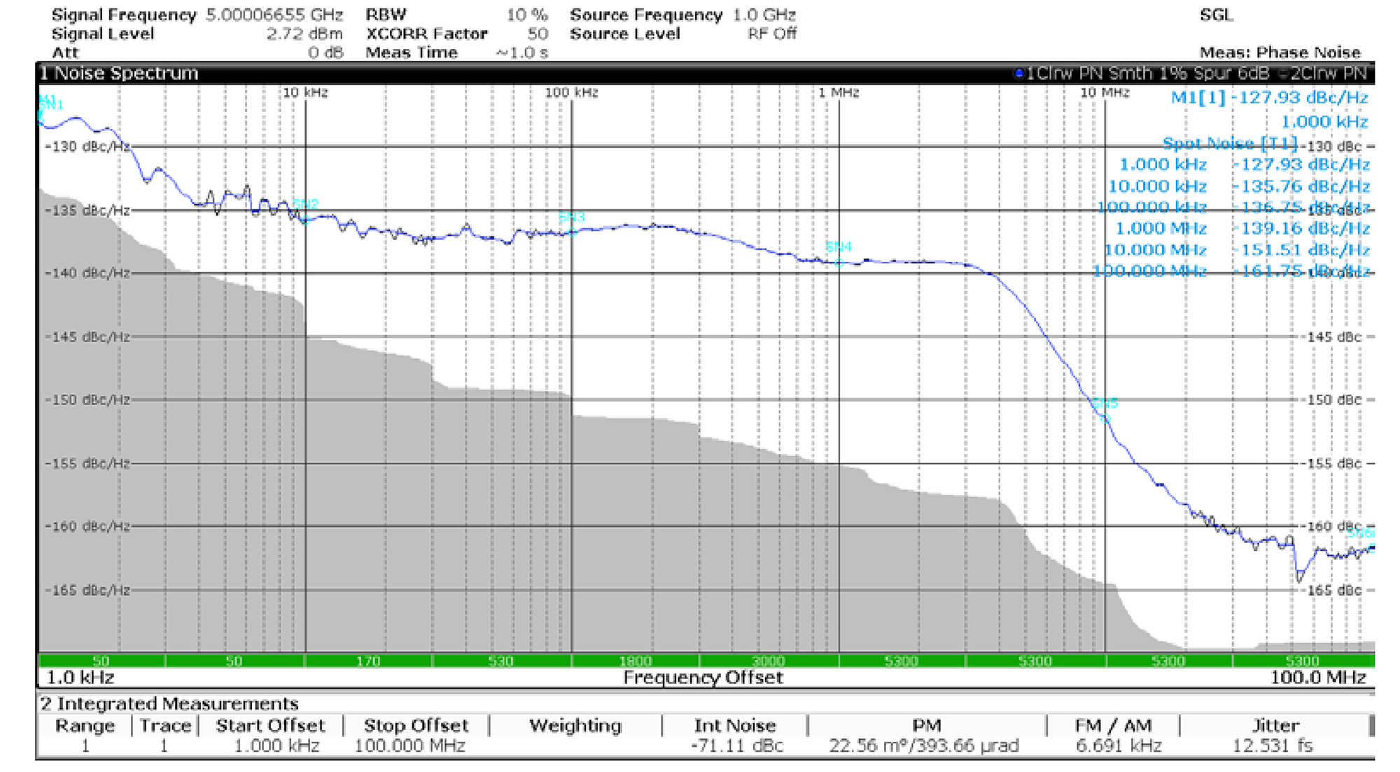Select the 2 Integrated Measurements panel header
This screenshot has width=1400, height=772.
pos(169,703)
